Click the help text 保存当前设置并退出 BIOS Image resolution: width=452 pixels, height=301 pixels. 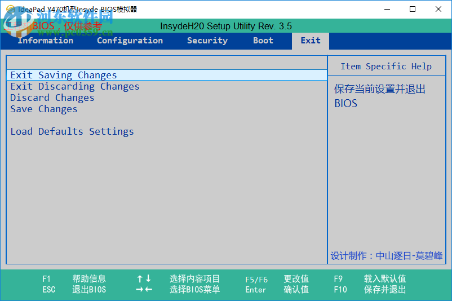(x=380, y=96)
